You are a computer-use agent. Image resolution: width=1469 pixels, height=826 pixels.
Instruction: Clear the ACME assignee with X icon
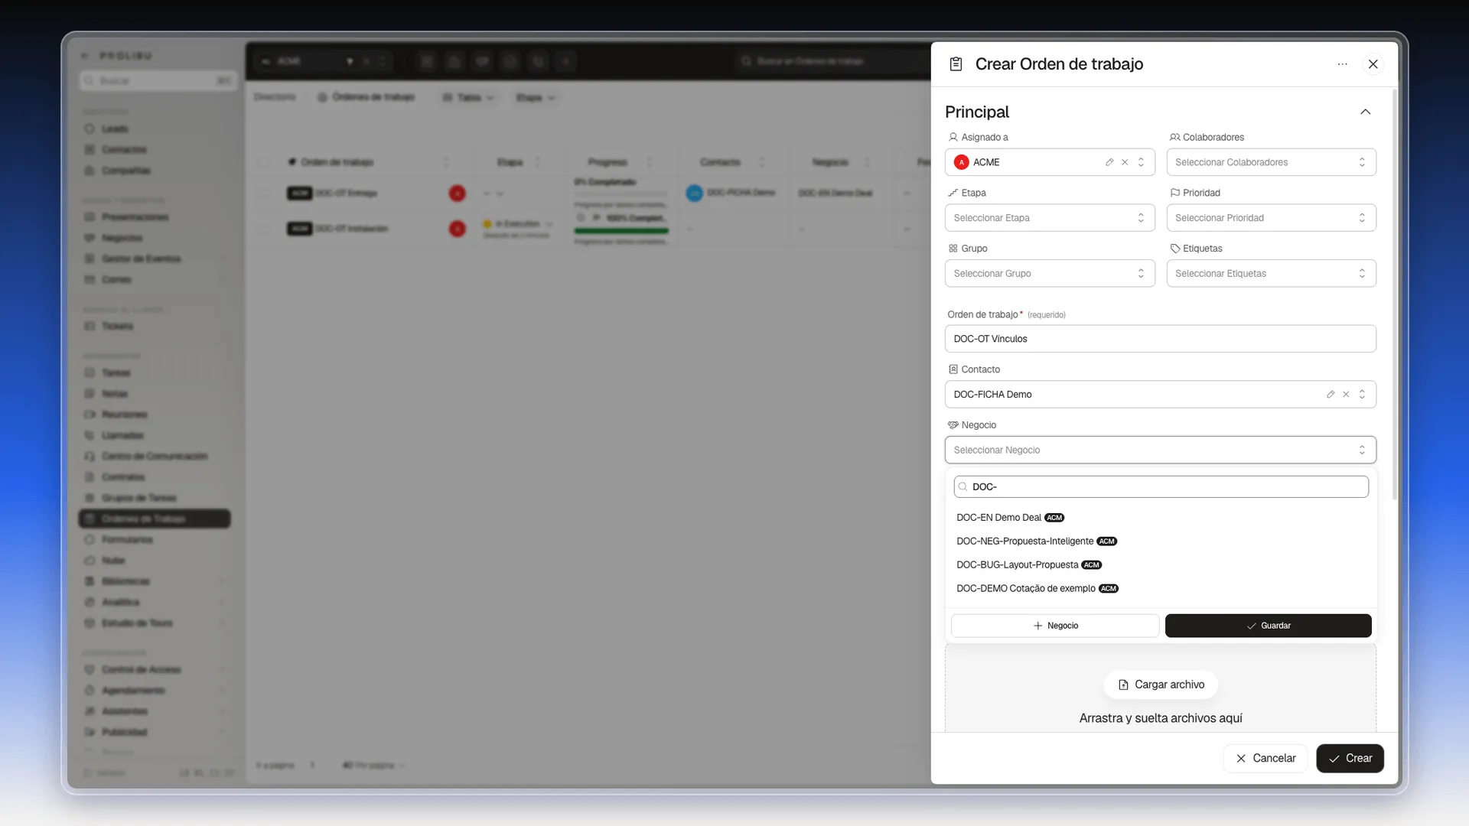1125,162
